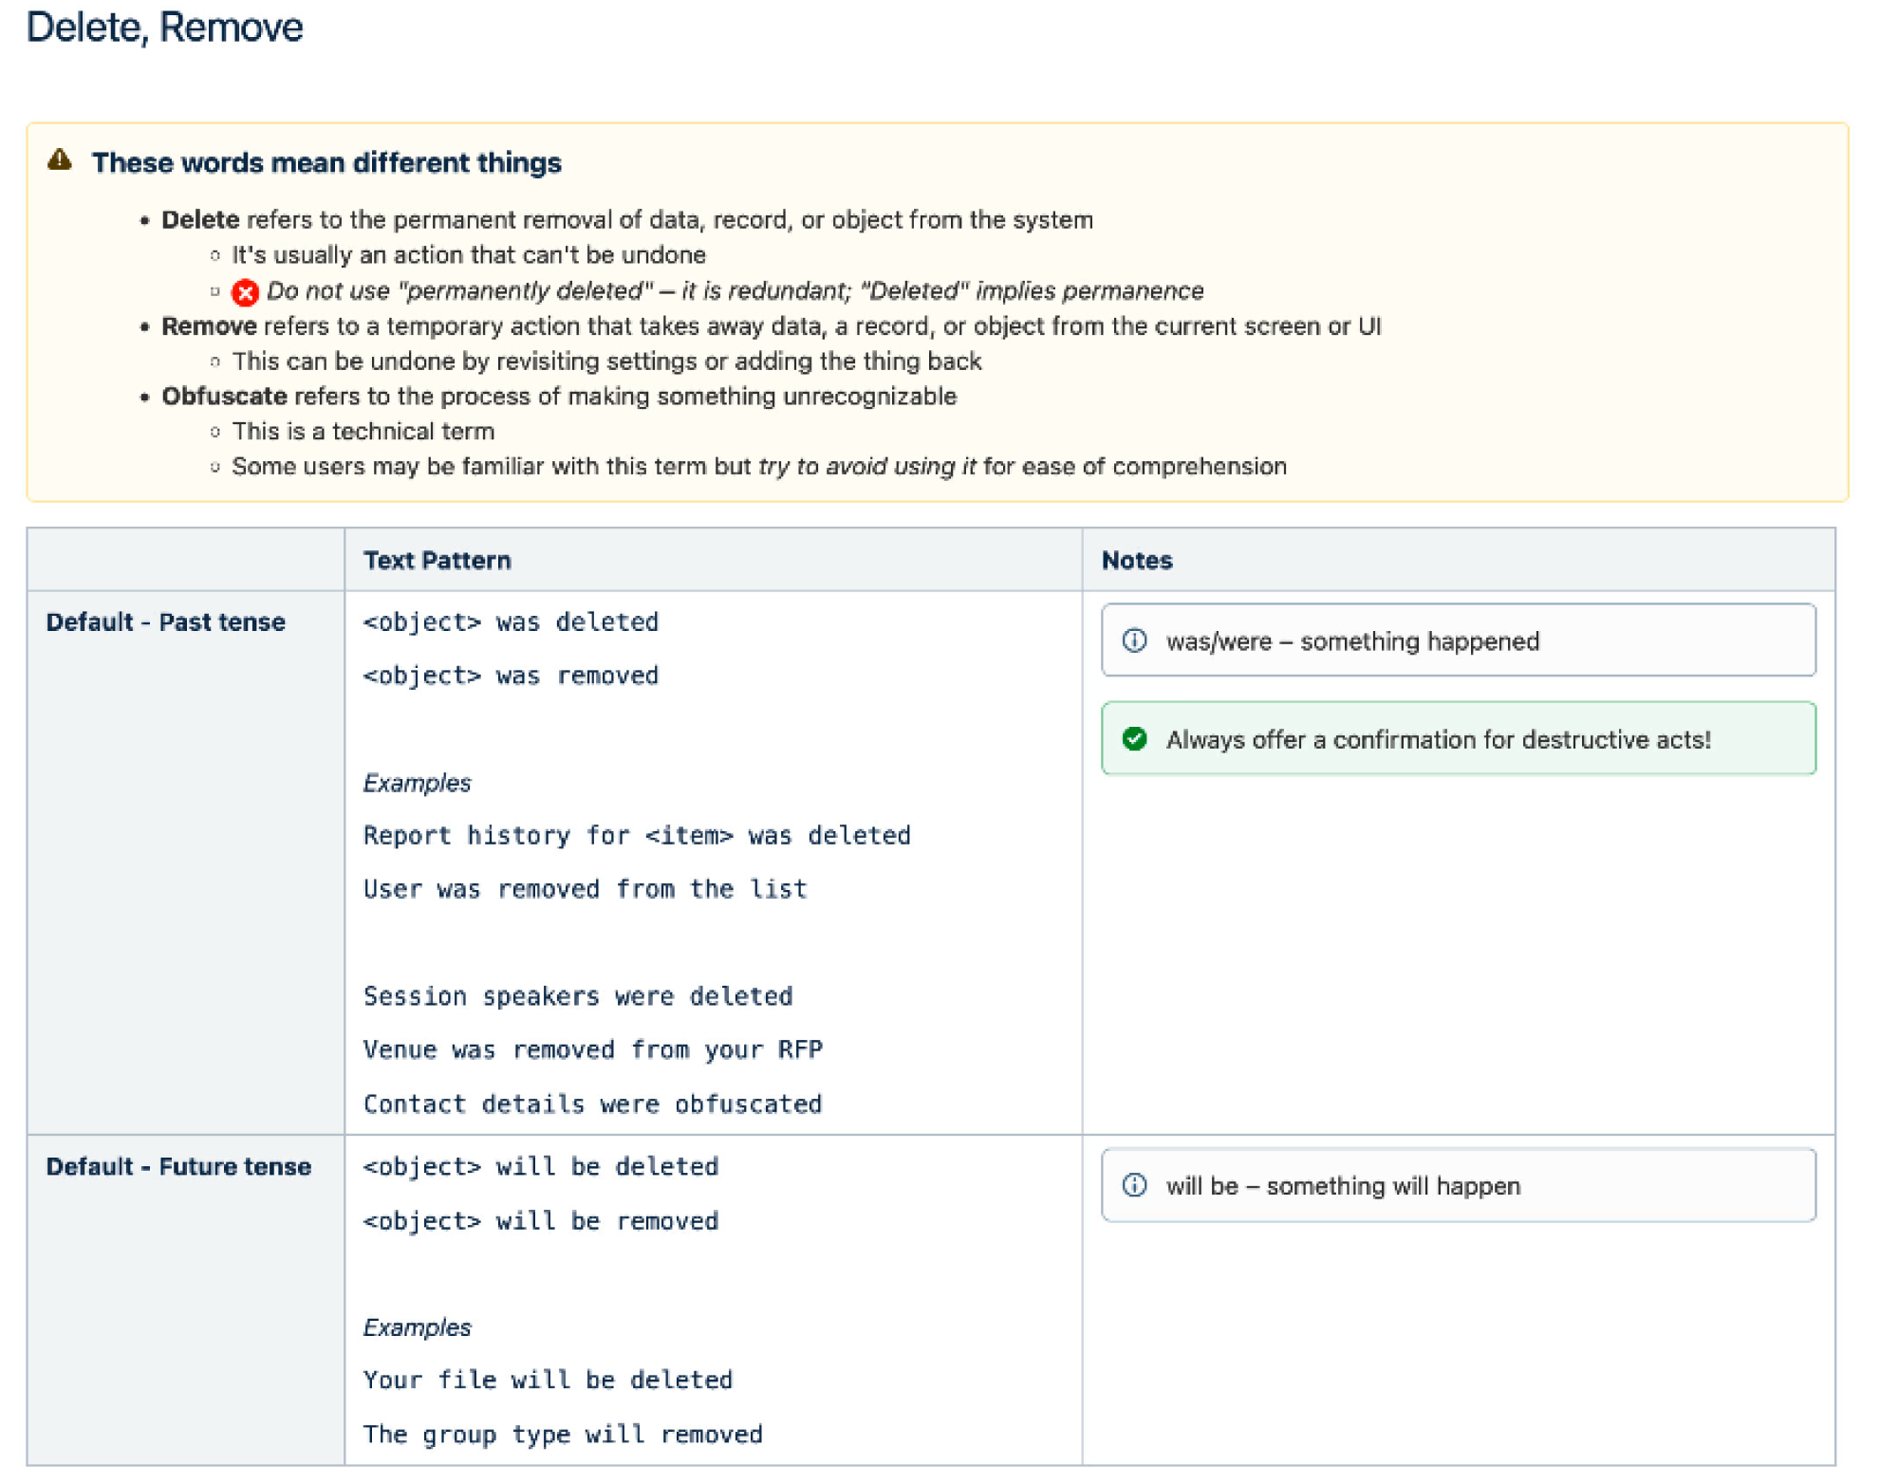Click the Delete, Remove page heading
This screenshot has height=1484, width=1880.
pos(164,27)
